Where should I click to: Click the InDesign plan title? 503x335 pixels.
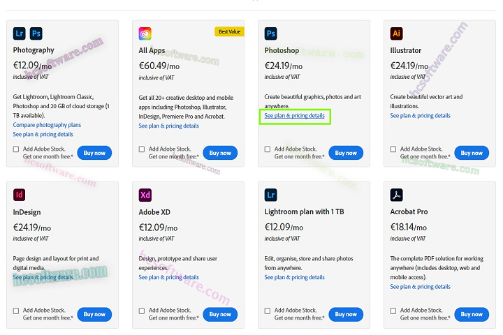[x=27, y=212]
